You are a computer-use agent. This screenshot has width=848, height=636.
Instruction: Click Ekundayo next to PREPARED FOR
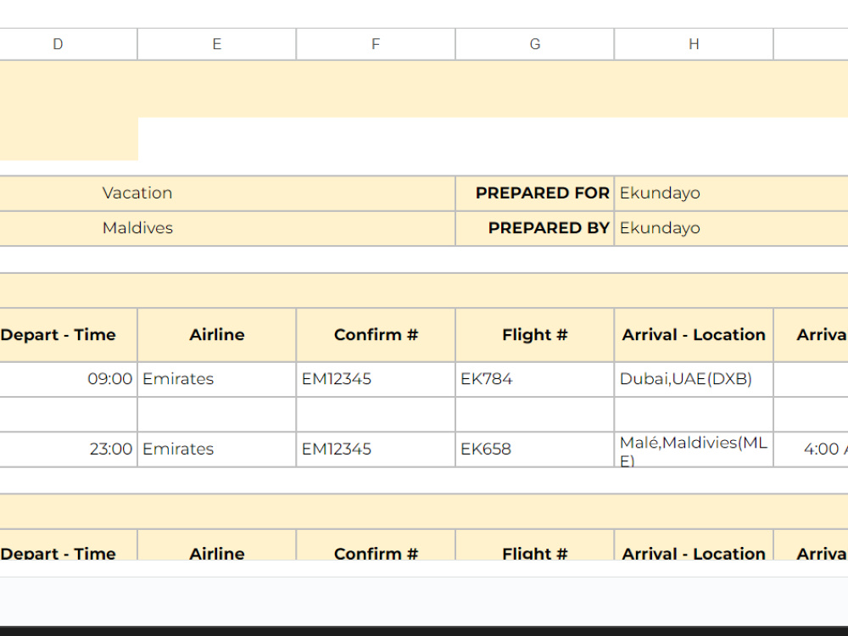(x=731, y=193)
